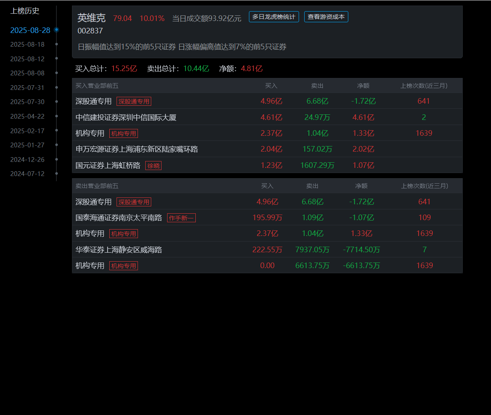Click 卖出营业部前五 table header
Image resolution: width=491 pixels, height=415 pixels.
(97, 186)
